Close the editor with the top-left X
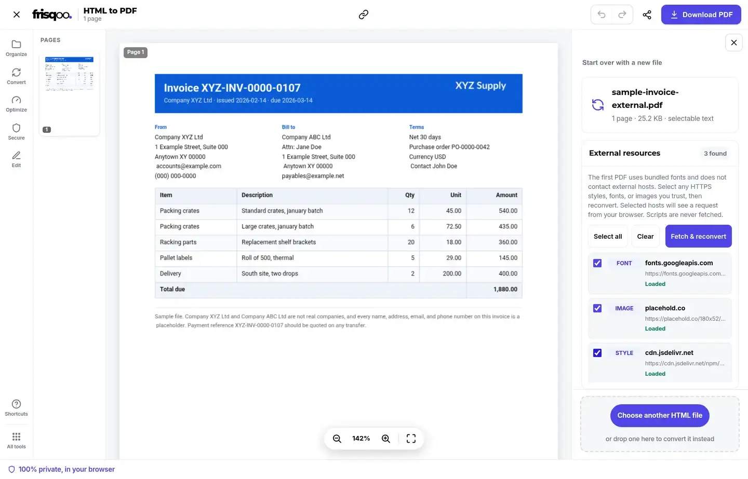This screenshot has height=479, width=748. (17, 15)
